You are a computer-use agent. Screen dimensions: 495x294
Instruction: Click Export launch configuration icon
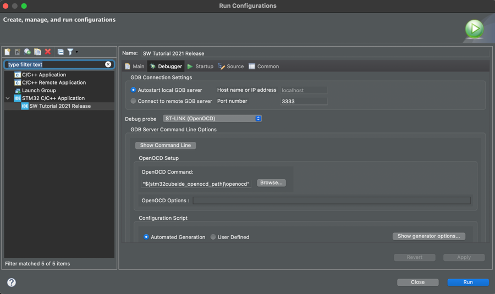coord(28,52)
